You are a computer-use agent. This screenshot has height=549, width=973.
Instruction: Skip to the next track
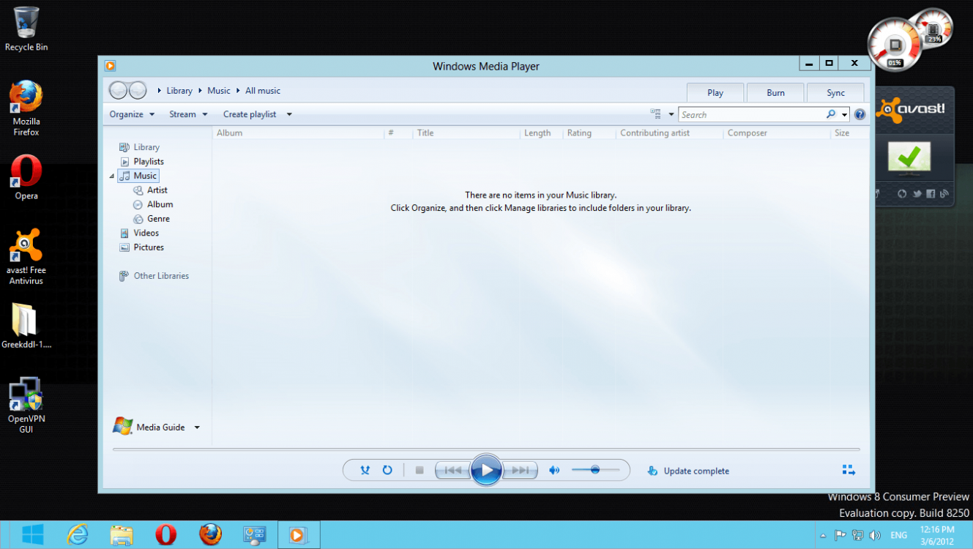coord(520,470)
